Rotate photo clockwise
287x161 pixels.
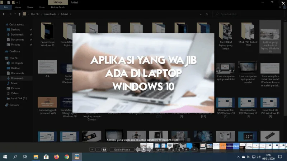click(x=179, y=150)
